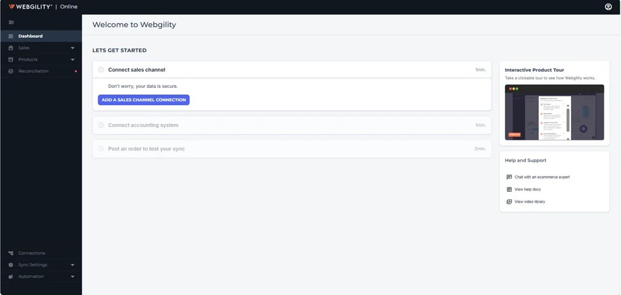Open the Sales menu item

click(x=41, y=48)
